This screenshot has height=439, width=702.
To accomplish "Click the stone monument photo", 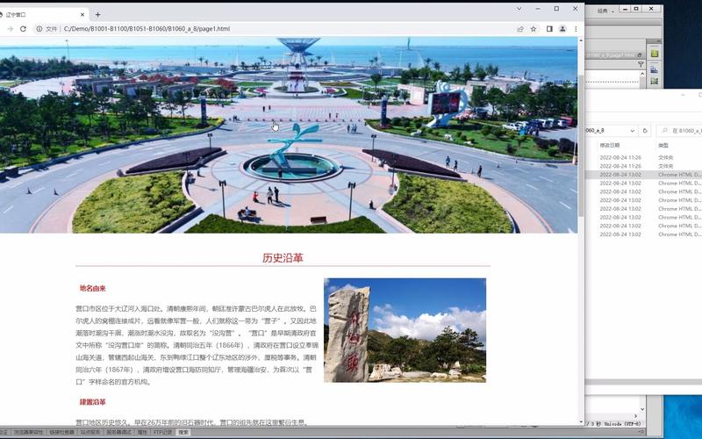I will point(405,330).
